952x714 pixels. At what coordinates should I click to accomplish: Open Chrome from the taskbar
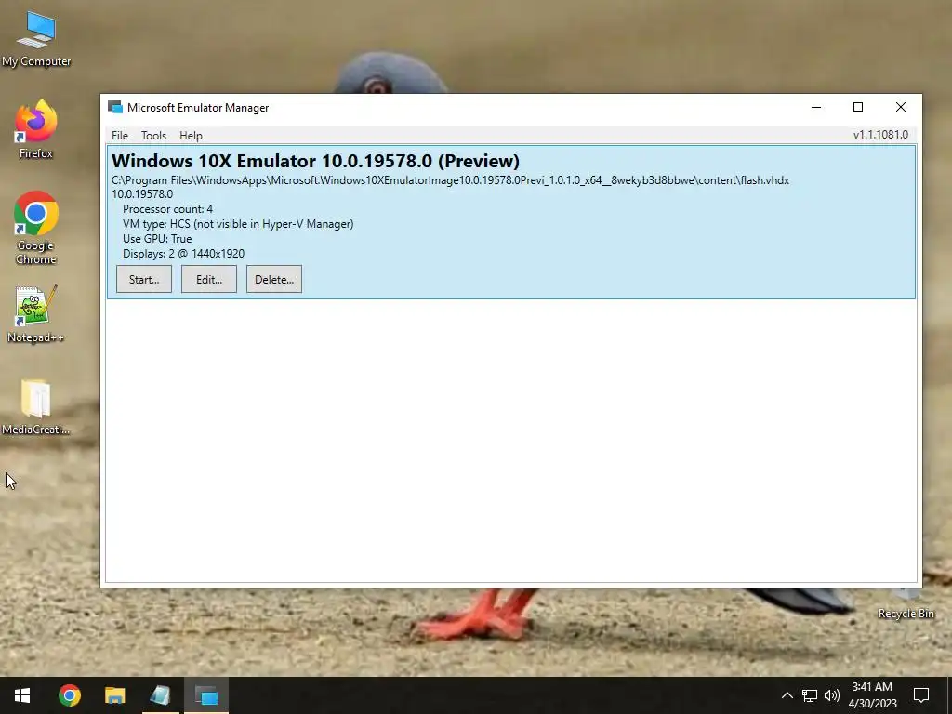pyautogui.click(x=69, y=695)
